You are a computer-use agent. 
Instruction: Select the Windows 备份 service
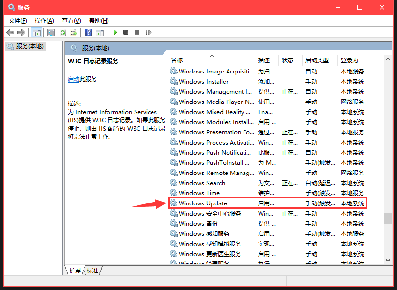coord(268,224)
